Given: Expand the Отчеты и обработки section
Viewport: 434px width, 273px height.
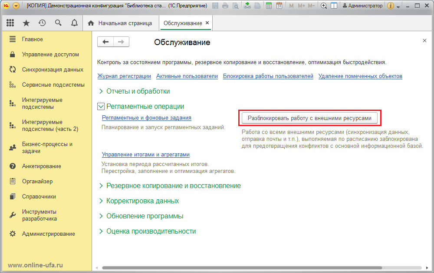Looking at the screenshot, I should pos(101,91).
